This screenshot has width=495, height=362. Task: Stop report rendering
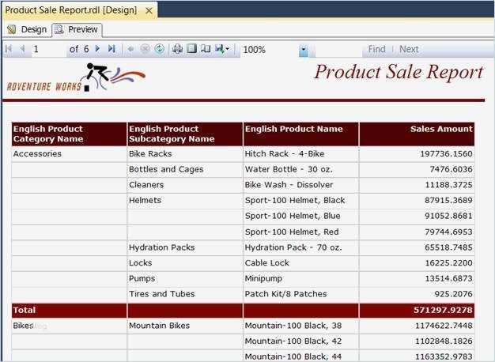[145, 49]
